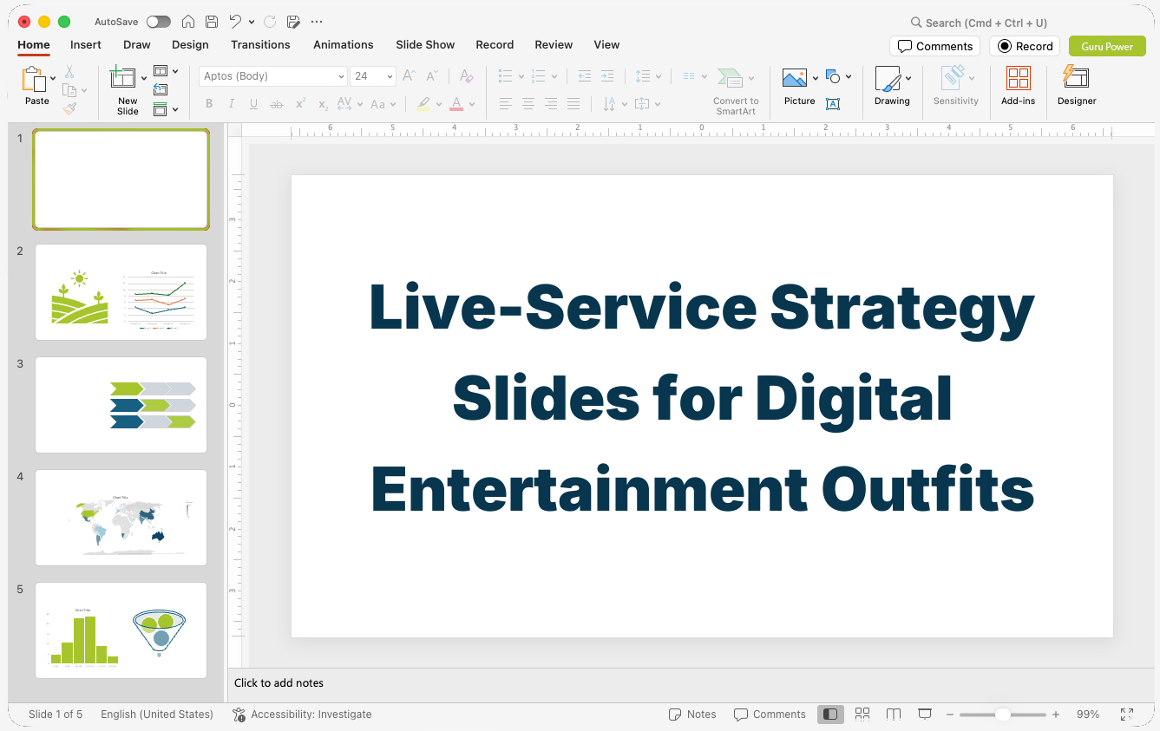Select slide 2 thumbnail with line chart
The image size is (1160, 731).
pos(121,292)
